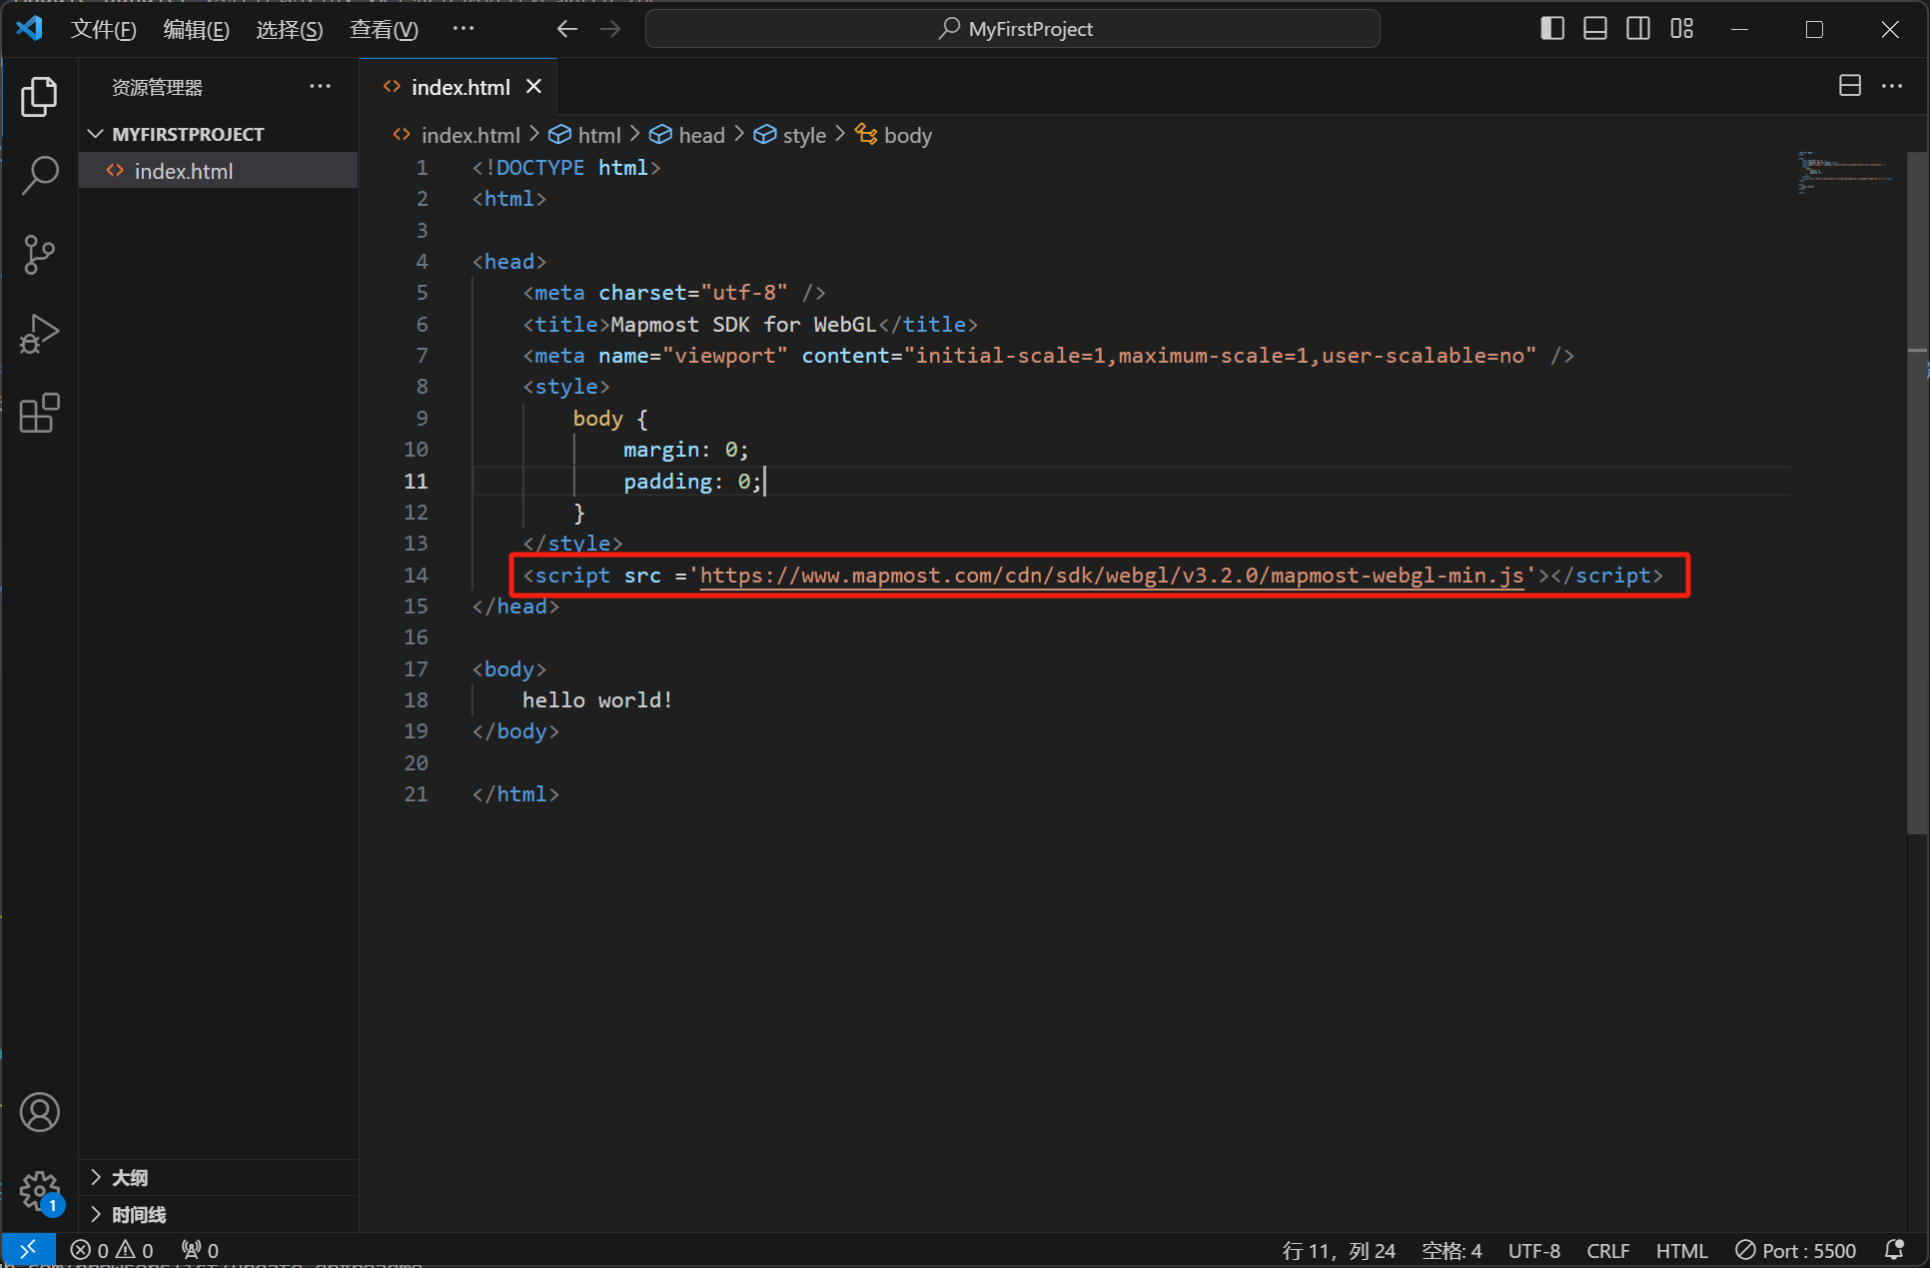Image resolution: width=1930 pixels, height=1268 pixels.
Task: Open the hidden menus ellipsis in menu bar
Action: 464,28
